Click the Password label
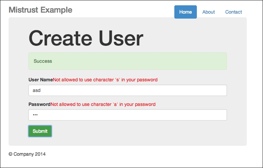This screenshot has height=168, width=263. (39, 104)
